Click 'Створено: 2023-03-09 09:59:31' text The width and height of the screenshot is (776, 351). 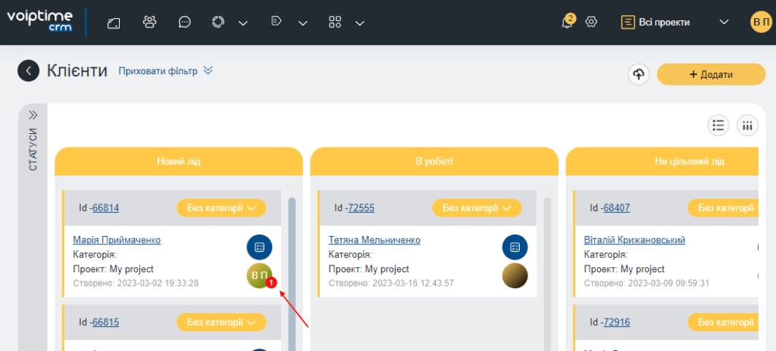(647, 284)
